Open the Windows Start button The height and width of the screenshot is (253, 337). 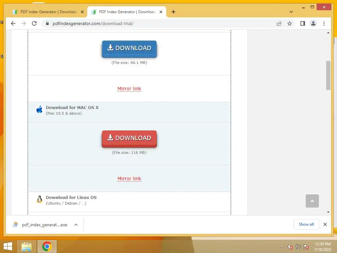pos(8,246)
